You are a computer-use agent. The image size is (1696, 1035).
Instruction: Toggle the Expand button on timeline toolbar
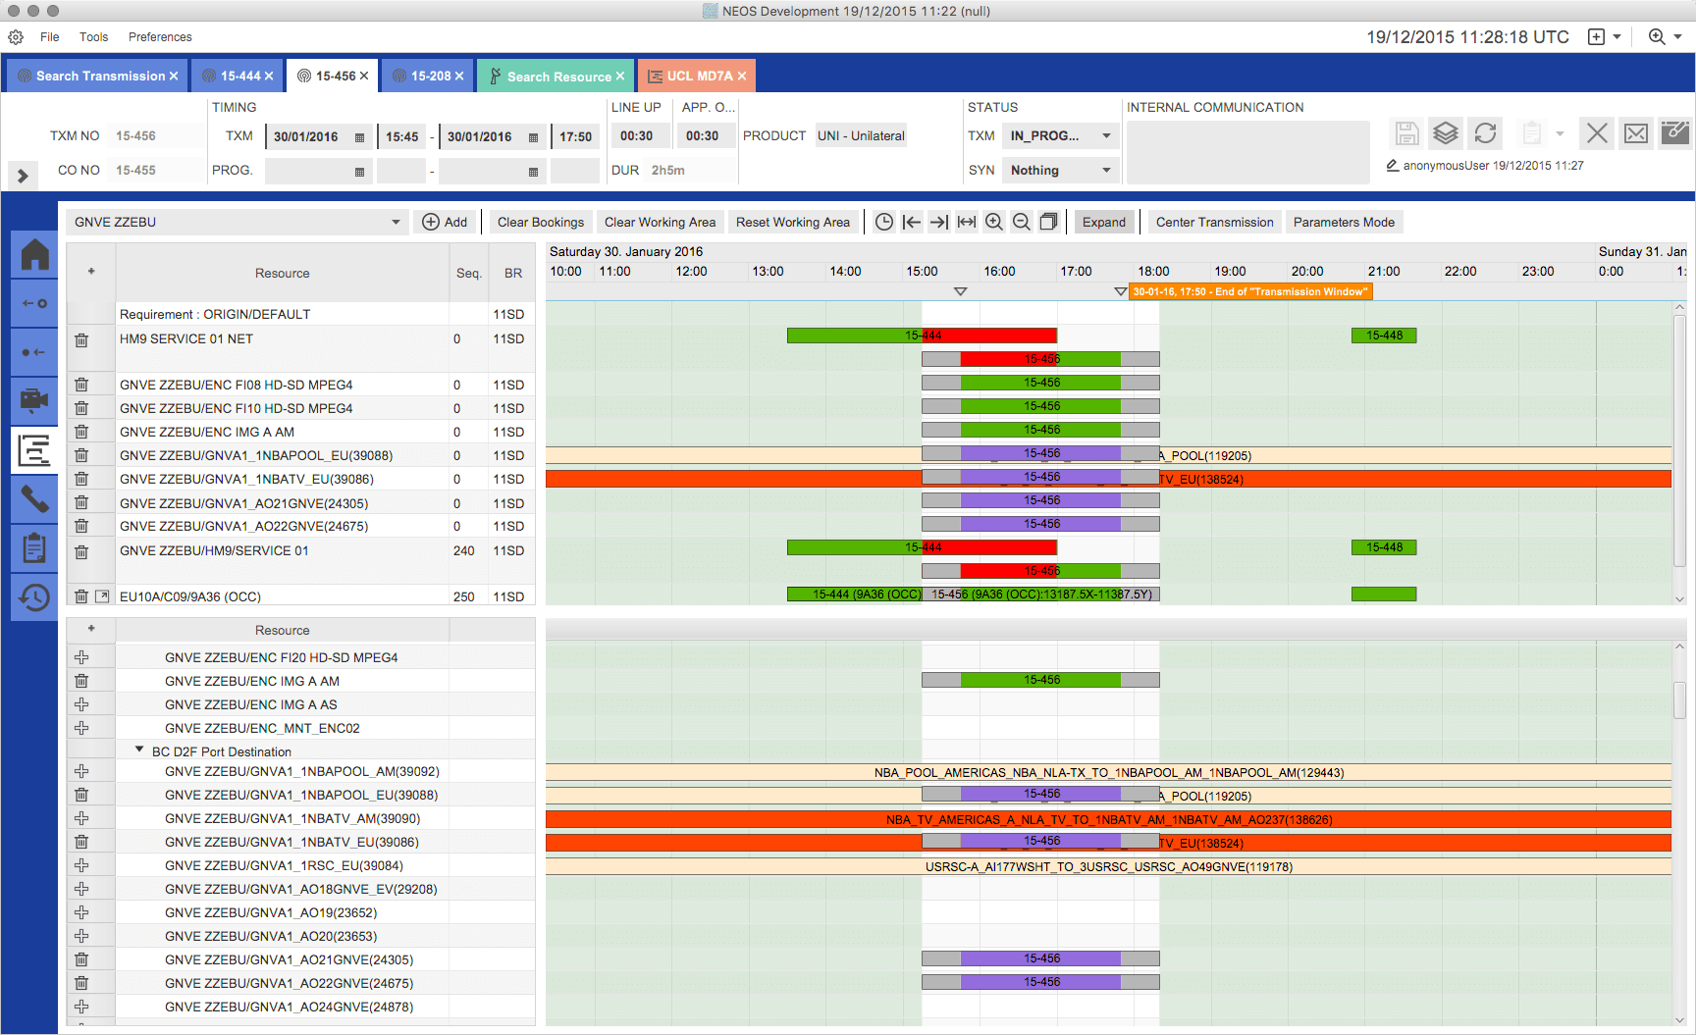[x=1104, y=223]
